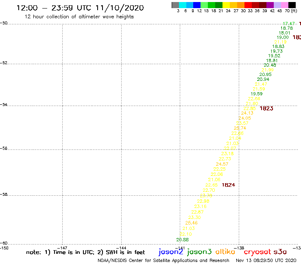301x264 pixels.
Task: Click the track time label 1824
Action: pos(229,185)
